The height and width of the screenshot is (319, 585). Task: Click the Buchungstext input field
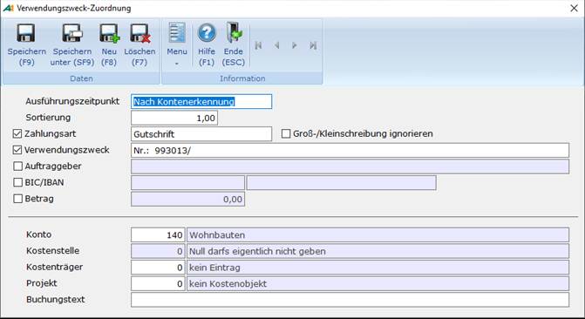point(350,300)
